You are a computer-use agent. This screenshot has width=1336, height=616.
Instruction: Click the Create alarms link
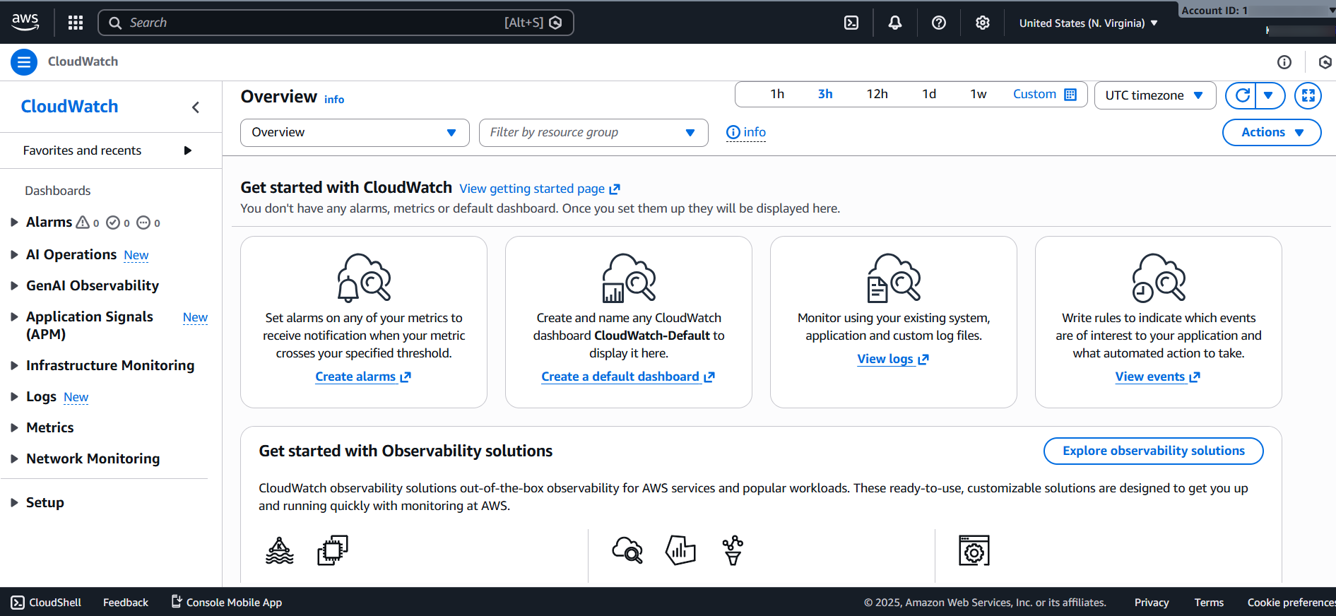[x=363, y=377]
